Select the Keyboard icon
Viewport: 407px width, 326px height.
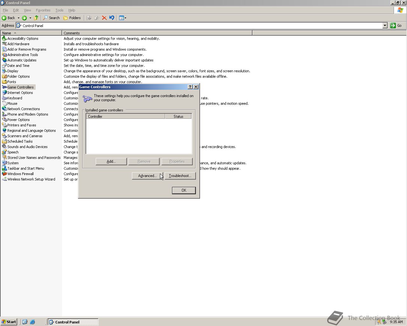point(4,98)
